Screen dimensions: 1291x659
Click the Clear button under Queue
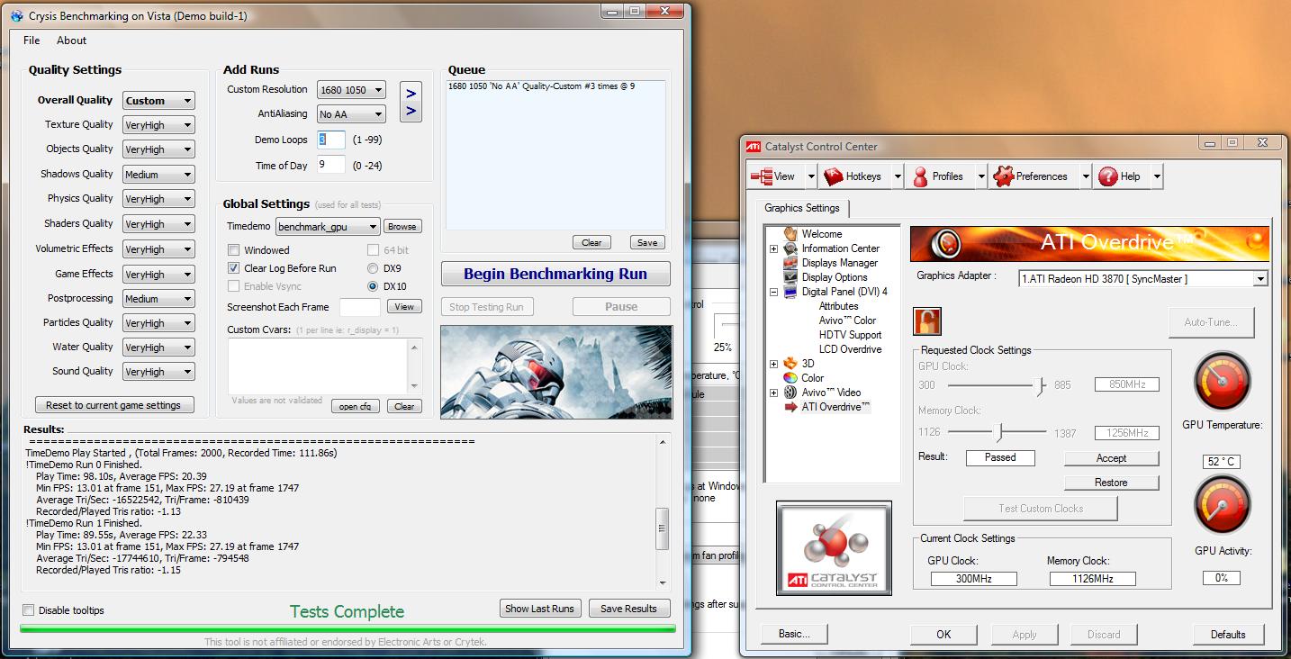591,242
